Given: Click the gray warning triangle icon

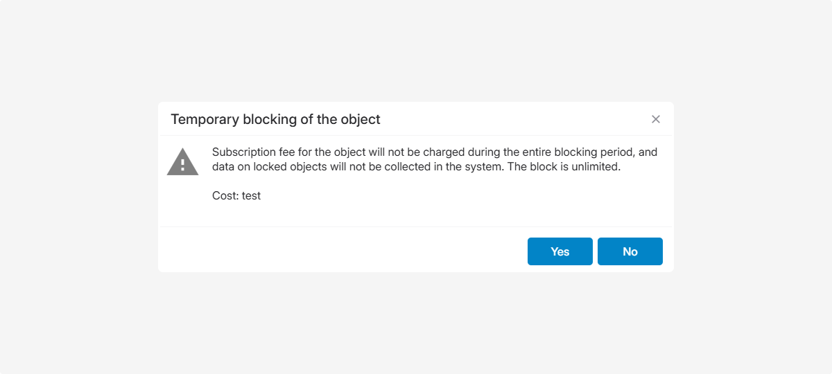Looking at the screenshot, I should click(182, 162).
